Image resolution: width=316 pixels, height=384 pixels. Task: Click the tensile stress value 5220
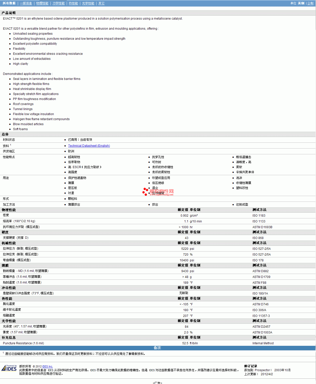185,249
